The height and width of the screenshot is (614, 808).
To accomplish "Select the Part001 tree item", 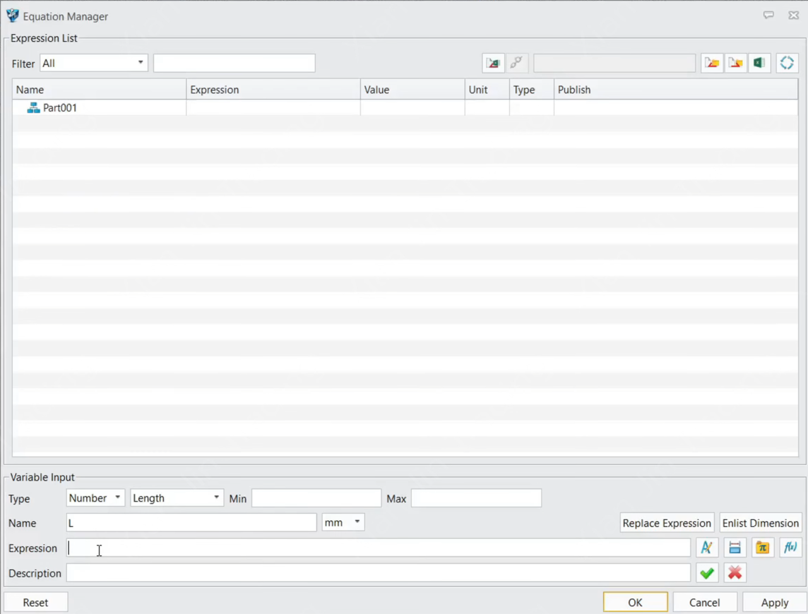I will (59, 108).
